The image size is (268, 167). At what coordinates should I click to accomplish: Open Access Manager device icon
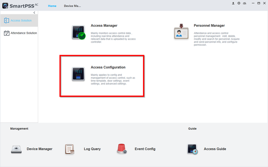(79, 32)
